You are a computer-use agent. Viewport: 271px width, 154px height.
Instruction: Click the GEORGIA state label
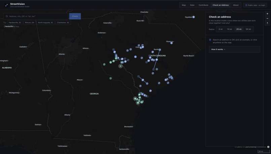tap(94, 94)
